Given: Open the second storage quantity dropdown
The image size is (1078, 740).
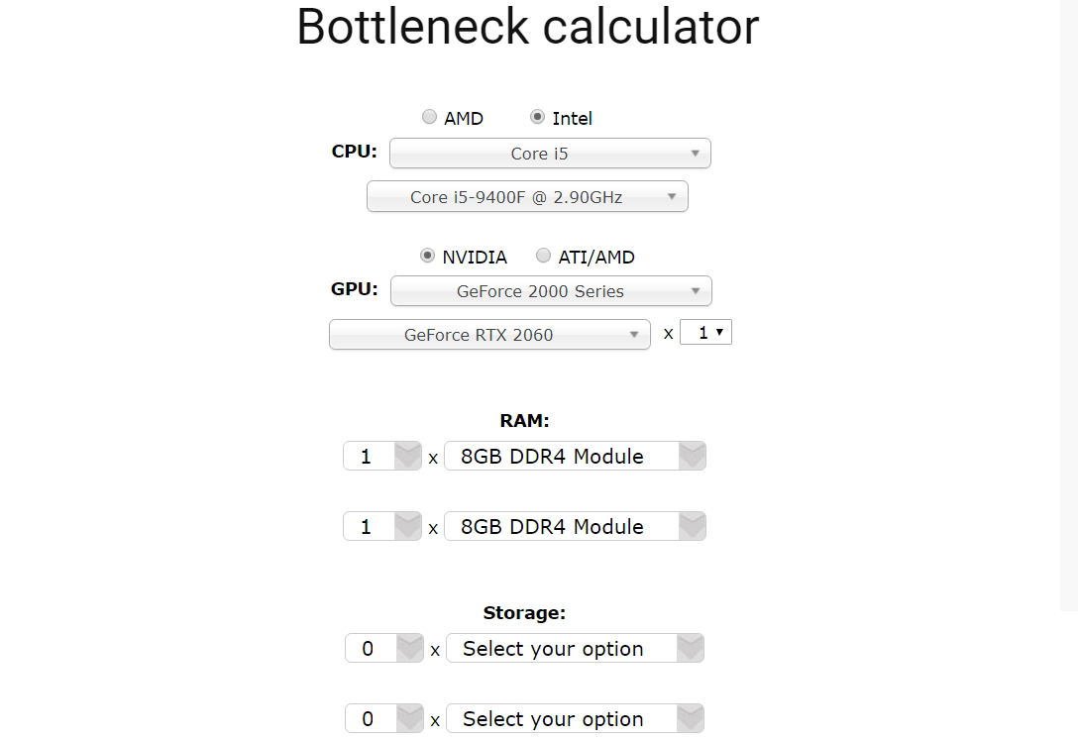Looking at the screenshot, I should point(384,718).
